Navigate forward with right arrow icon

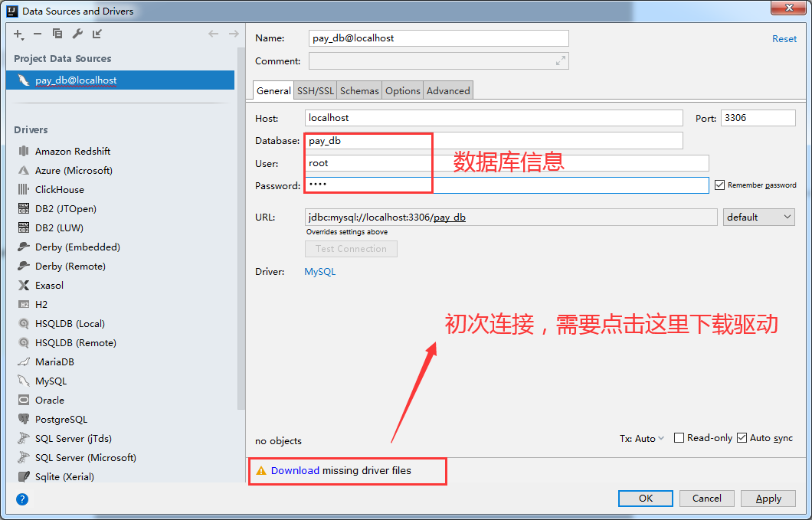click(x=234, y=34)
